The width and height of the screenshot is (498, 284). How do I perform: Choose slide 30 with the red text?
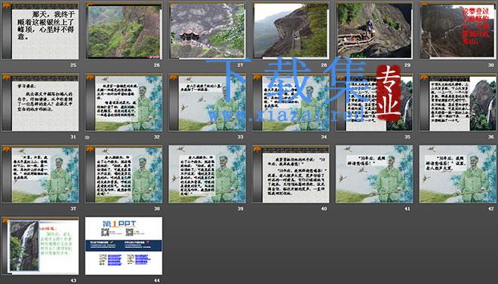point(458,31)
